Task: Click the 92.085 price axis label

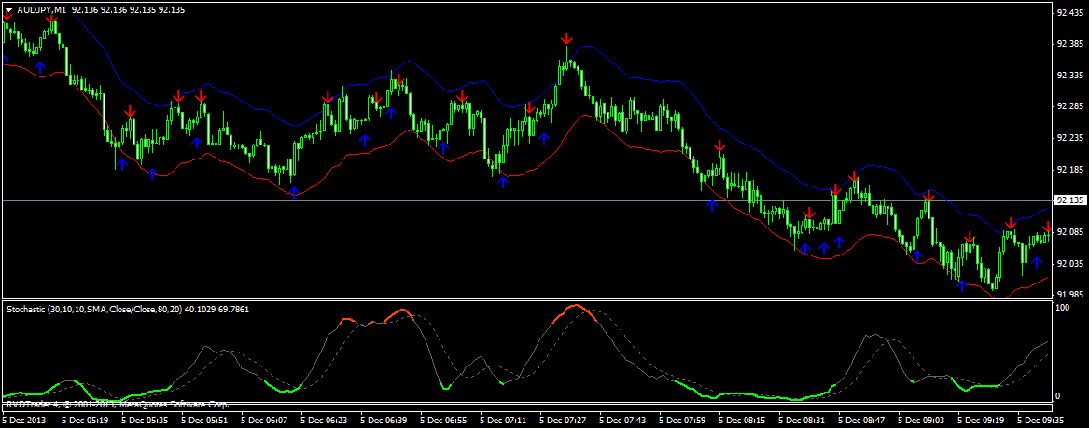Action: [x=1068, y=231]
